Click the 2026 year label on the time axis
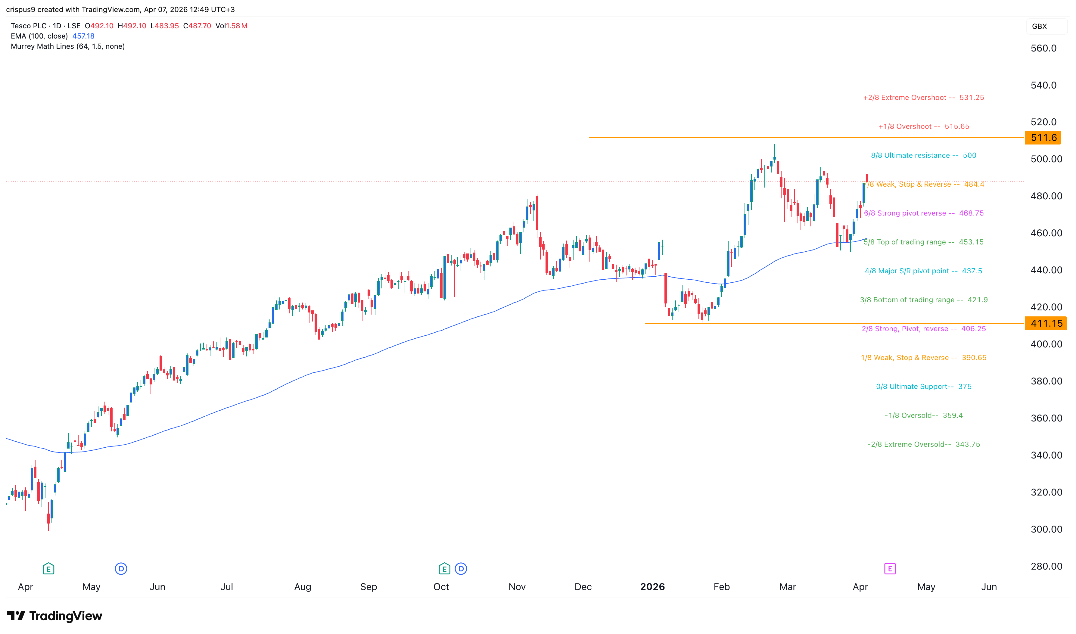 [652, 586]
